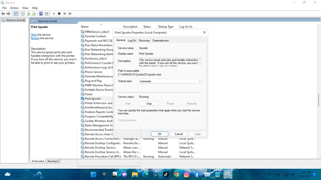The height and width of the screenshot is (180, 321).
Task: Click the Restart Service toolbar icon
Action: coord(70,14)
